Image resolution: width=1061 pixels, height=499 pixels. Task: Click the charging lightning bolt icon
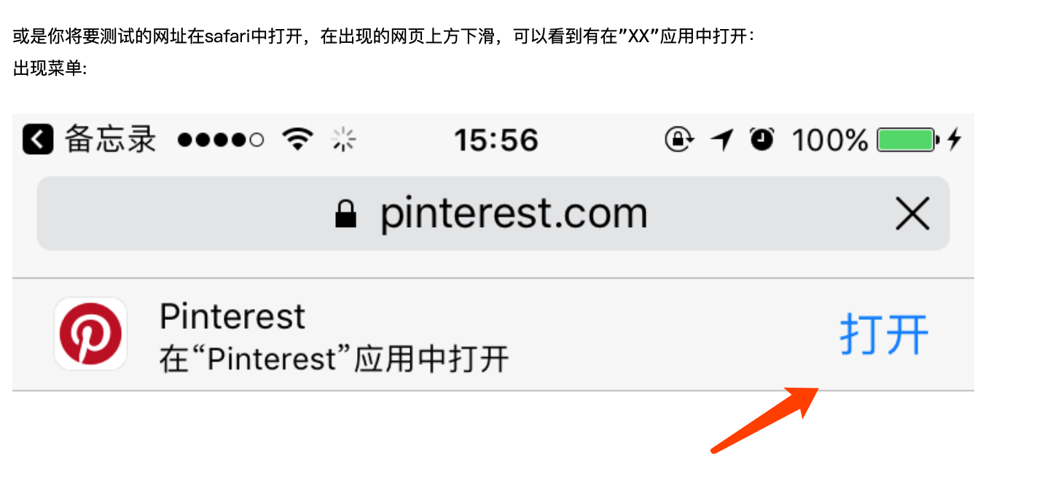(x=955, y=139)
